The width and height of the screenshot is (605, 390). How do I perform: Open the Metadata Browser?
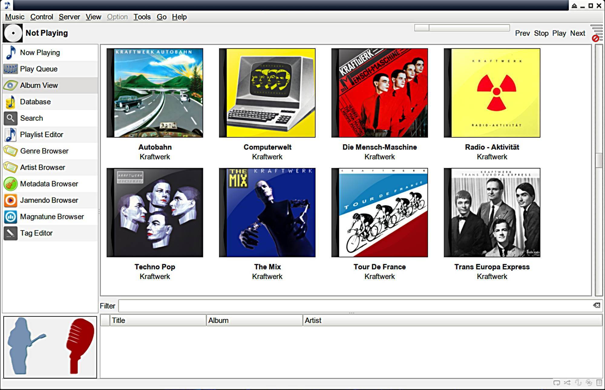point(50,184)
